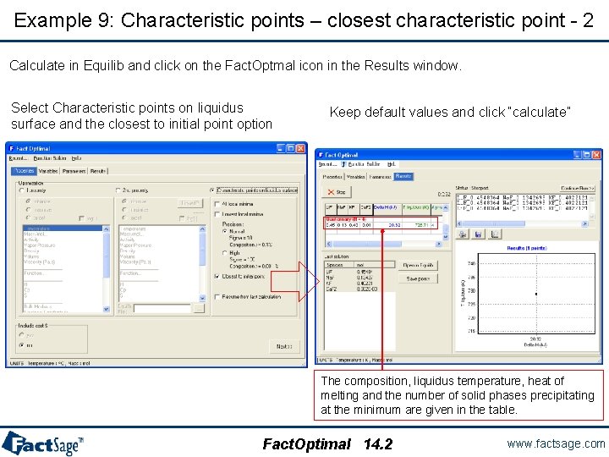The image size is (609, 457).
Task: Select Normal precision radio button
Action: point(225,231)
